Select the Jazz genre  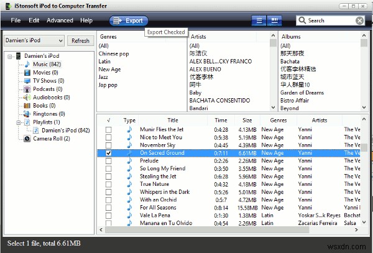pos(103,77)
